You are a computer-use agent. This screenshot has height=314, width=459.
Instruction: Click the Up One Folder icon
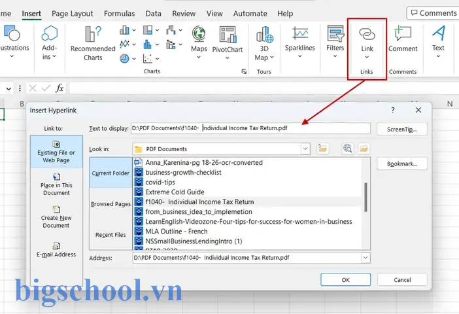pos(322,148)
